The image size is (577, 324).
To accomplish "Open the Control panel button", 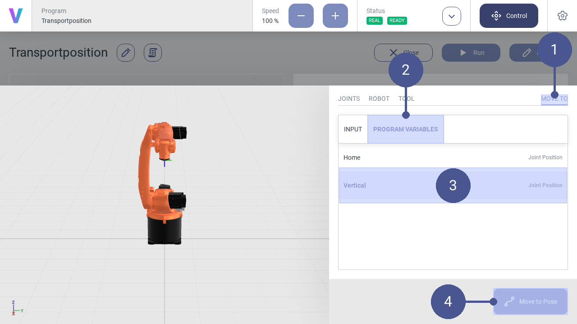I will (508, 16).
